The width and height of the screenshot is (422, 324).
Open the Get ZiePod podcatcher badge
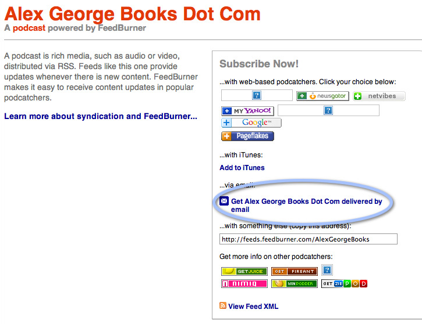[344, 284]
